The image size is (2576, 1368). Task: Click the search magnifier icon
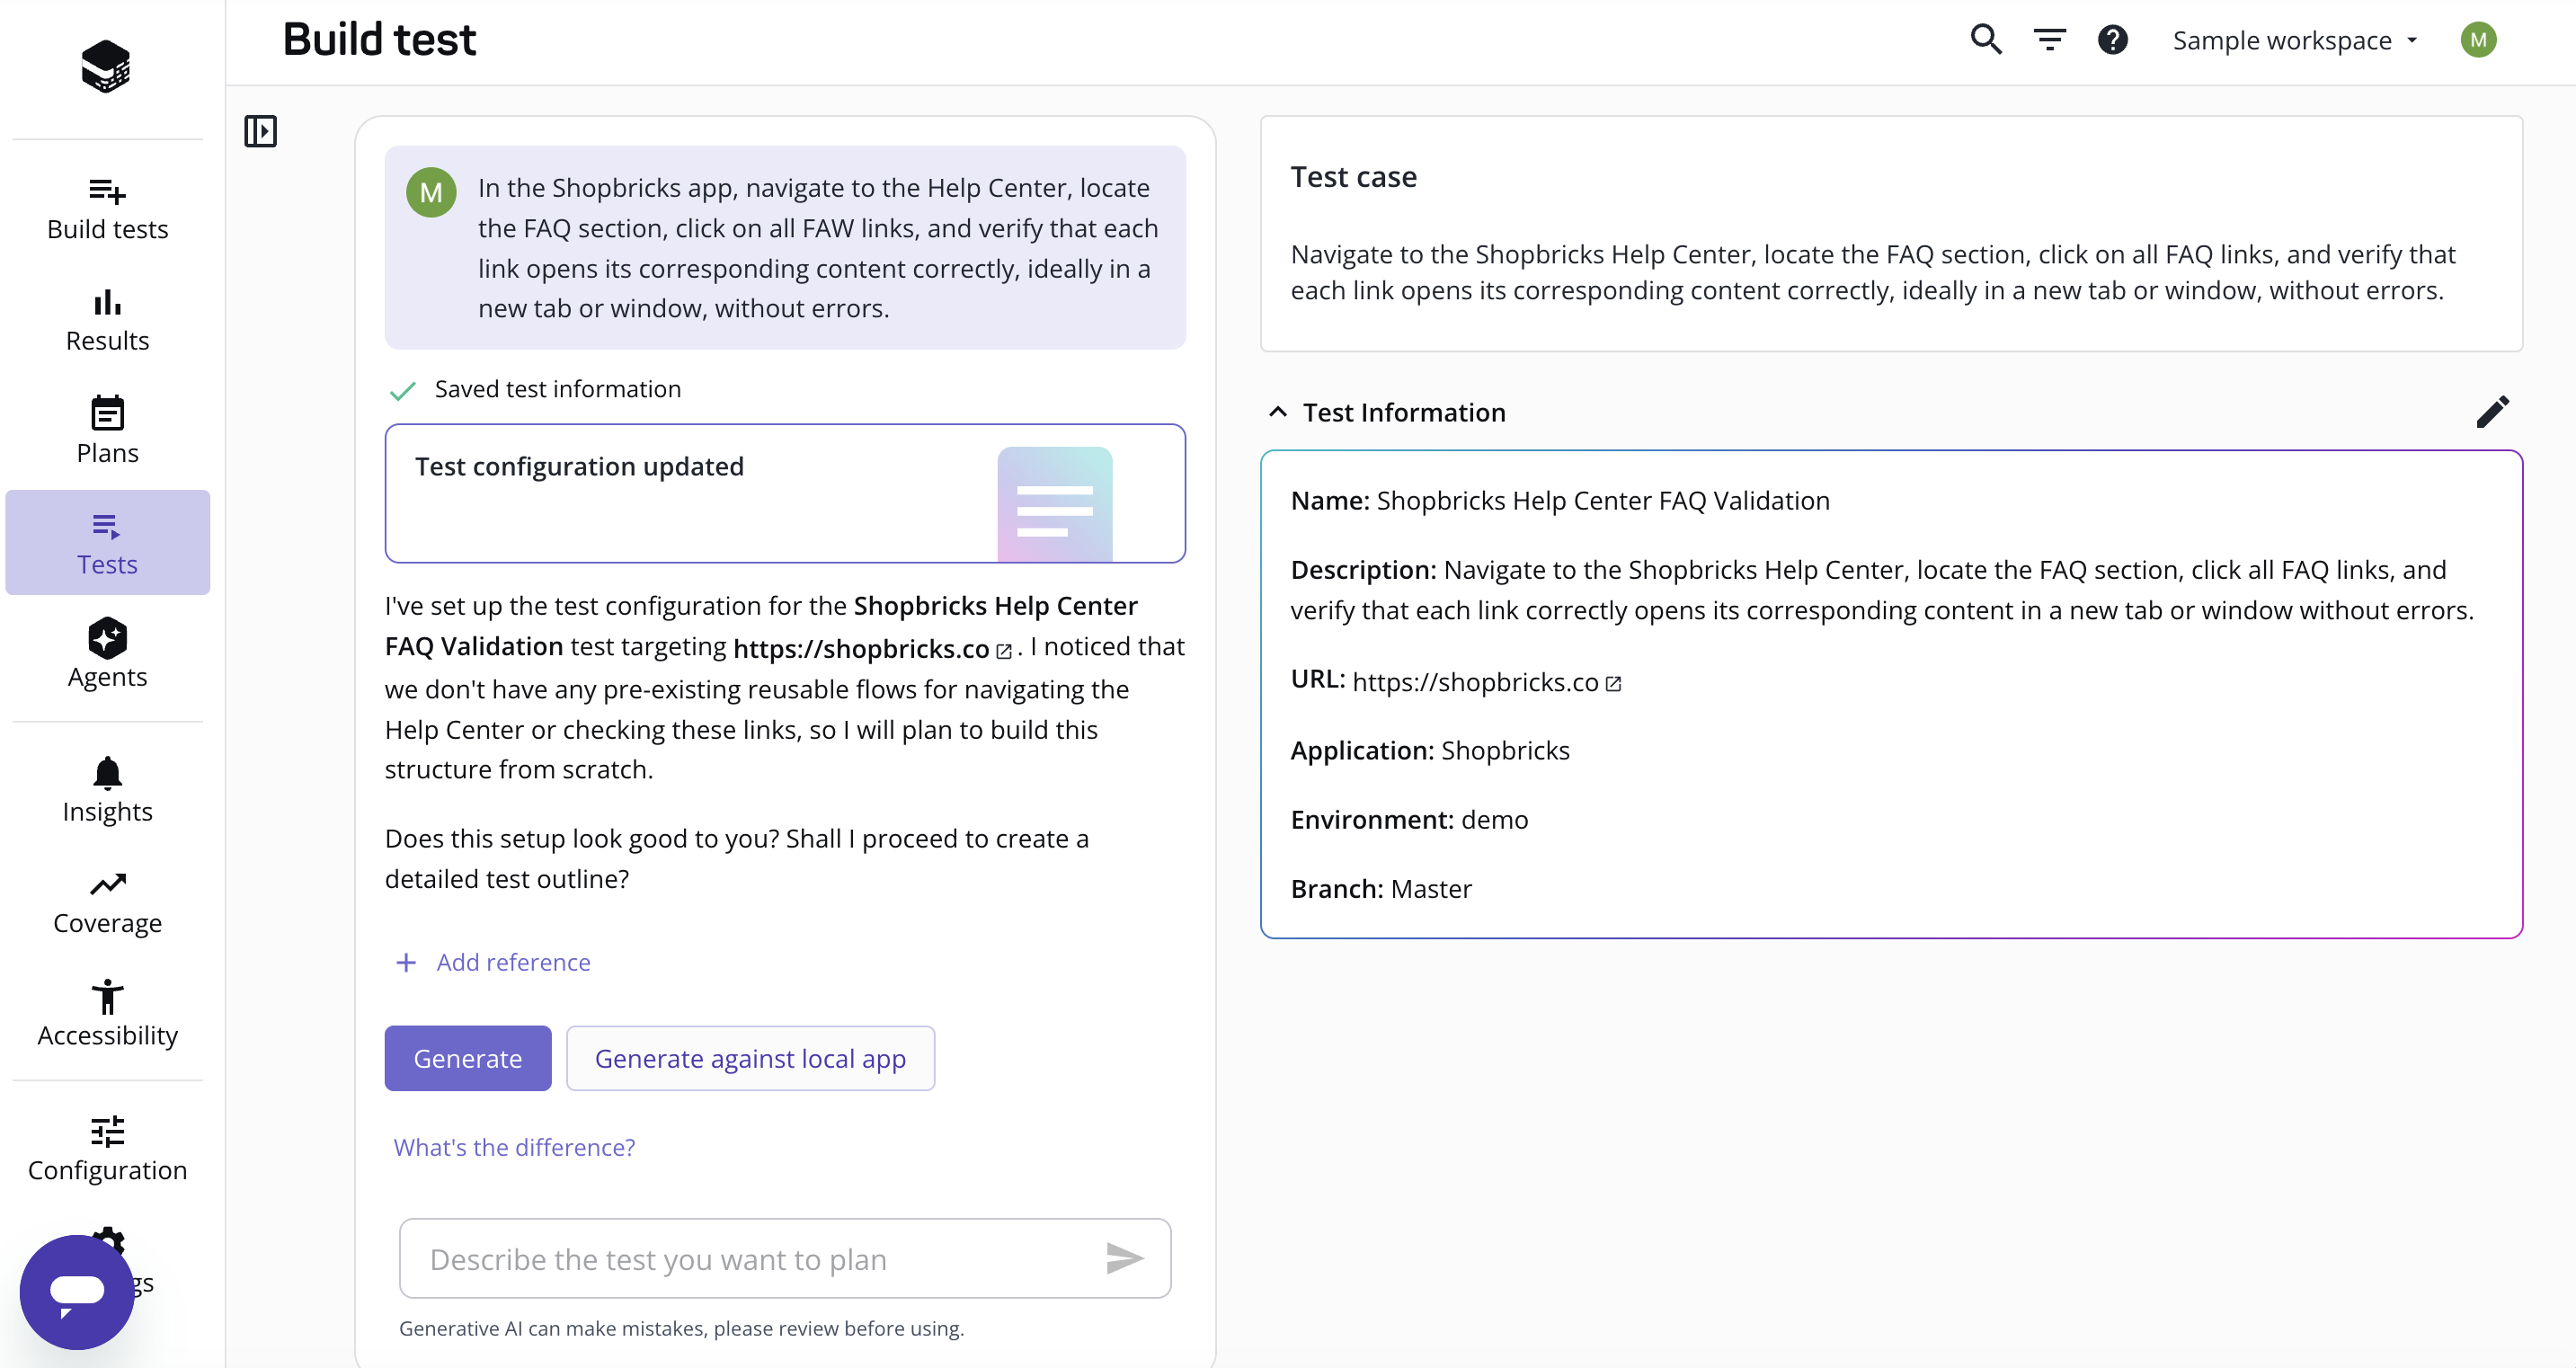(1986, 40)
